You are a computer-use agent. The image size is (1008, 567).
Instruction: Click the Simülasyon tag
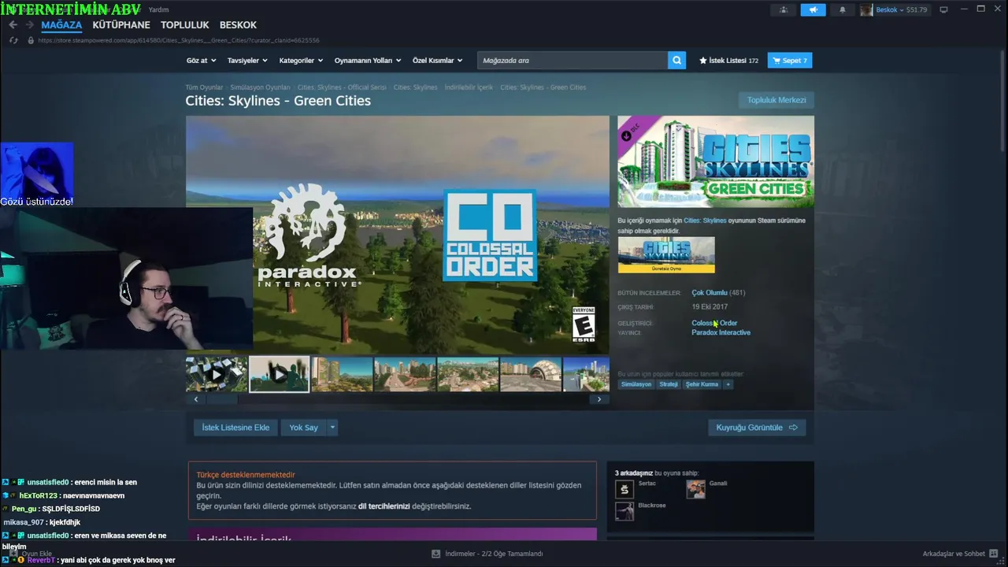[x=636, y=384]
